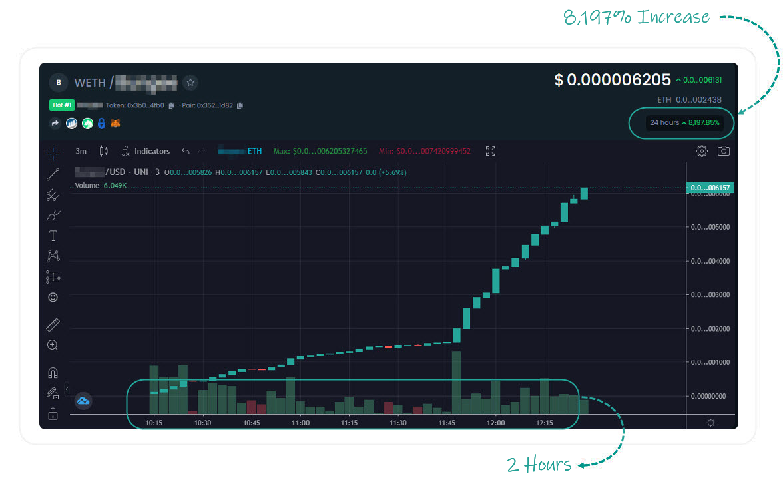
Task: Take a chart snapshot with camera icon
Action: point(723,151)
